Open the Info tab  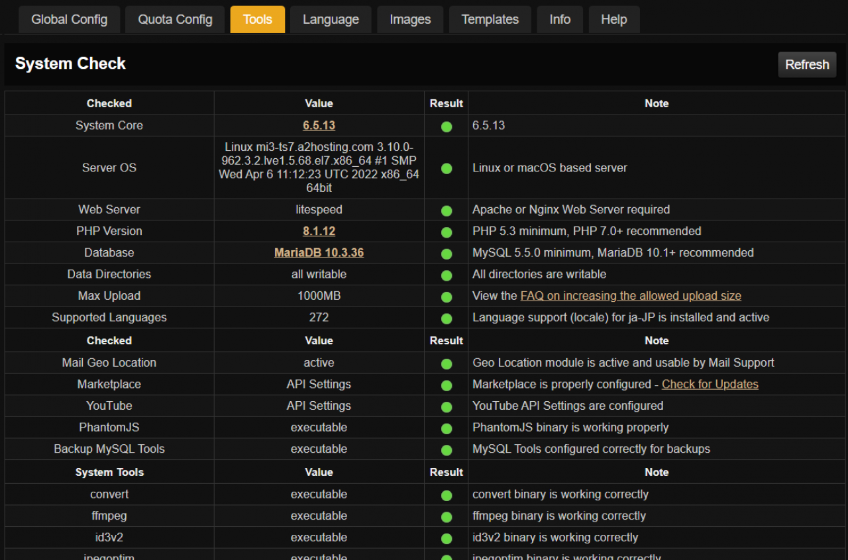click(560, 20)
